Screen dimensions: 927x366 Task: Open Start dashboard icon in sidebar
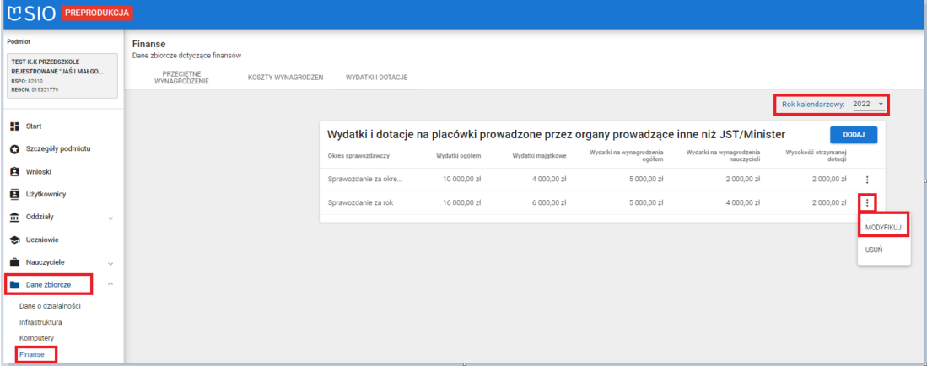click(15, 126)
